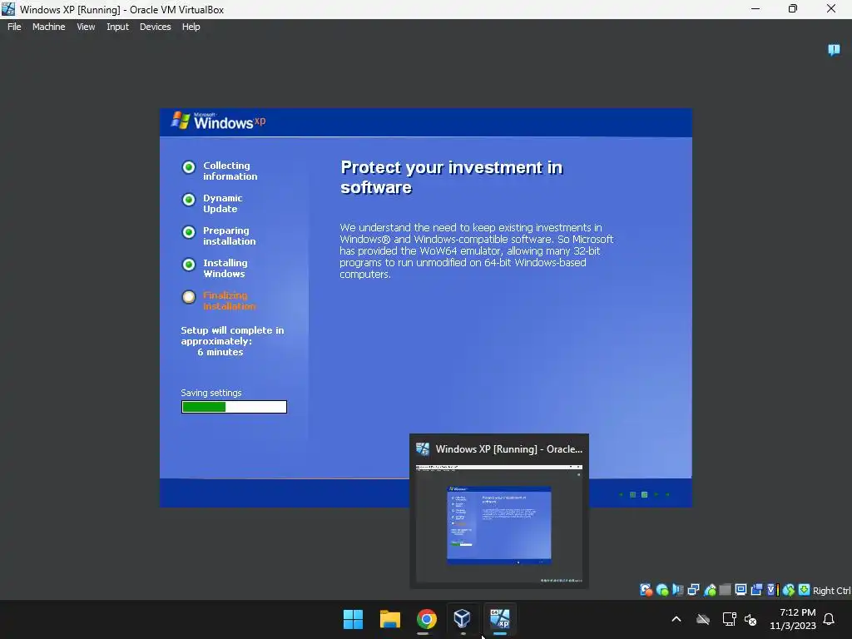The image size is (852, 639).
Task: Click the keyboard capture green arrow icon
Action: pos(805,590)
